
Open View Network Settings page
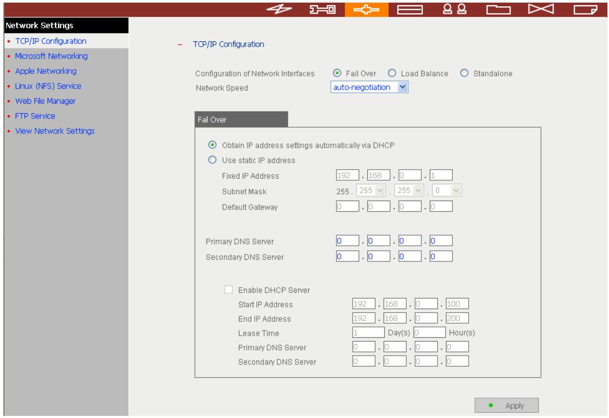pyautogui.click(x=55, y=131)
